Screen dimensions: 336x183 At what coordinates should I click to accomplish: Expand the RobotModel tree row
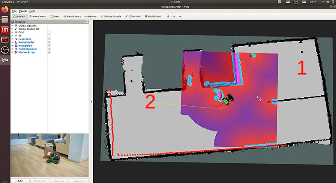[x=12, y=42]
